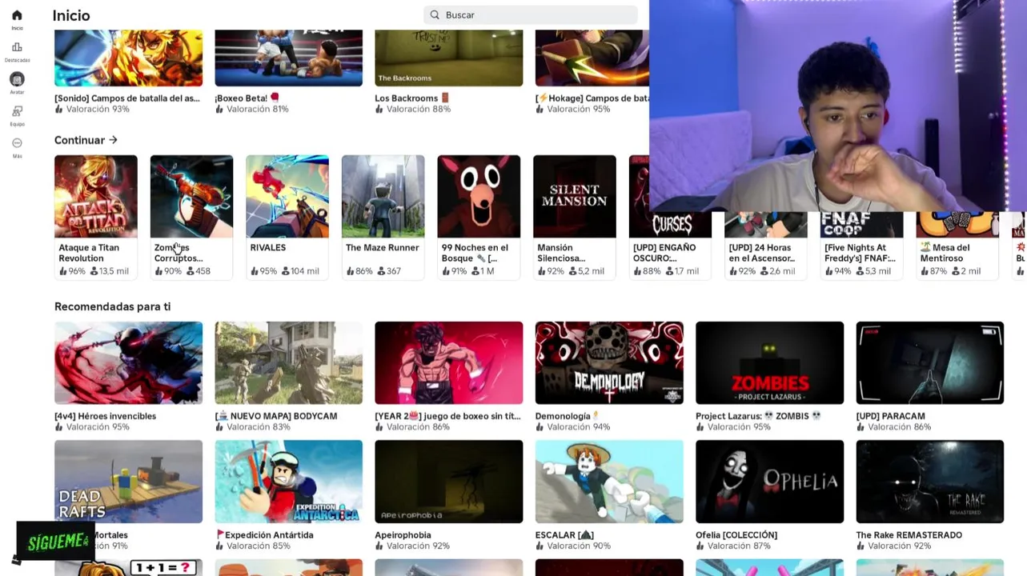Open Five Nights At Freddy's FNAF card
The height and width of the screenshot is (576, 1027).
(x=862, y=246)
